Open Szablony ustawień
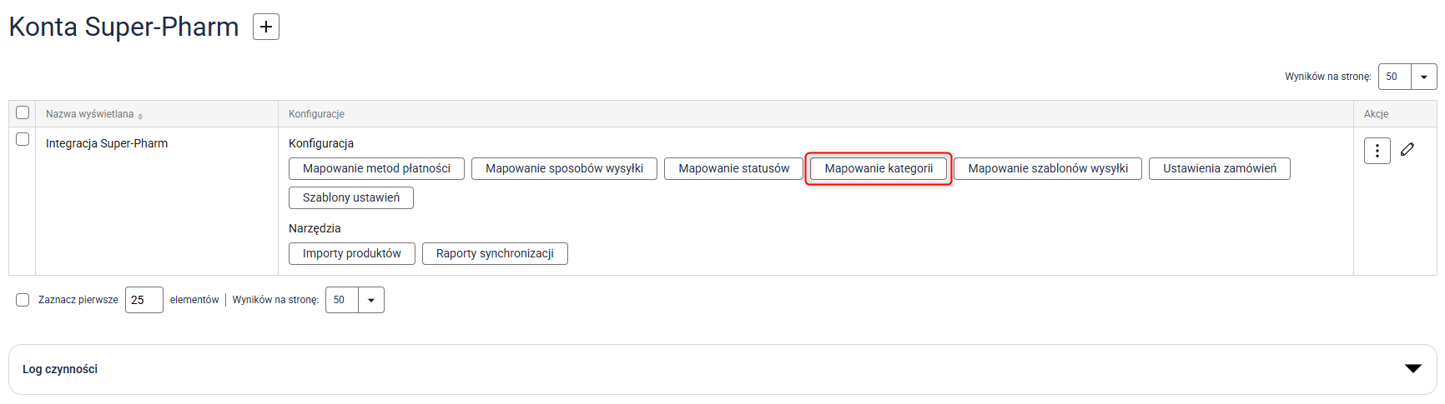Viewport: 1445px width, 404px height. coord(350,198)
